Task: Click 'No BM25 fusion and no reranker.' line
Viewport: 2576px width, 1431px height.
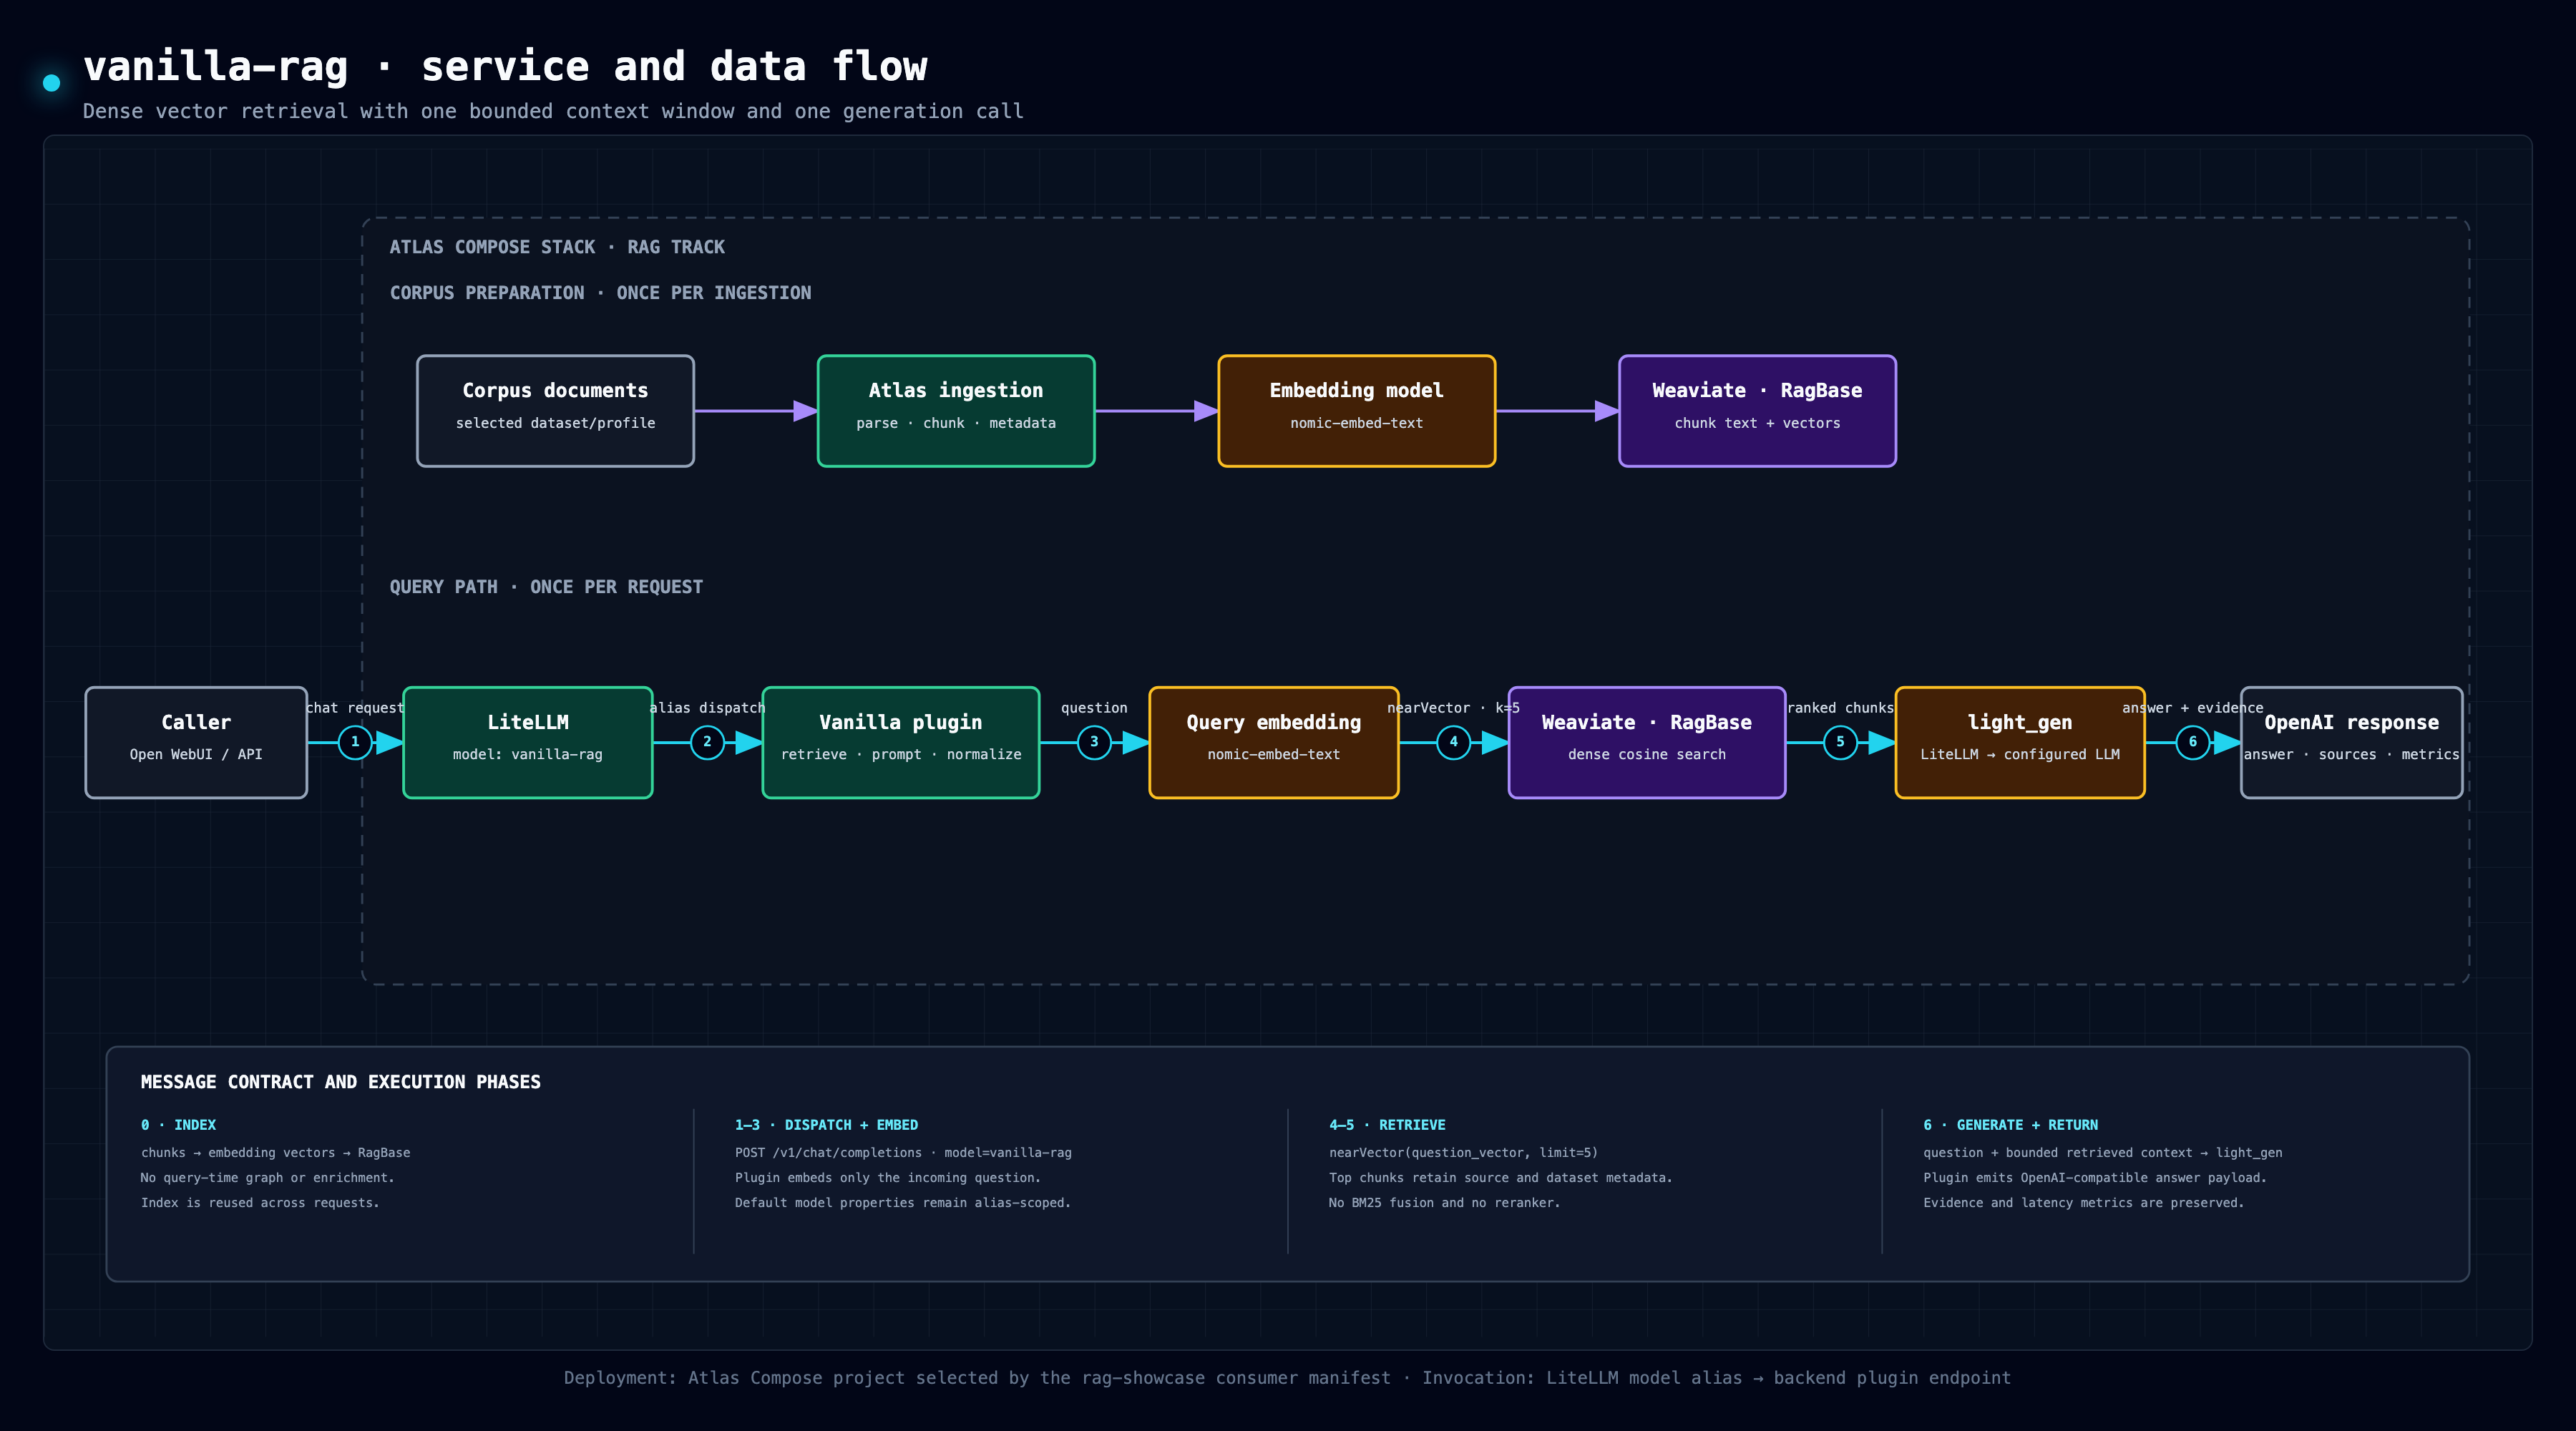Action: pos(1444,1203)
